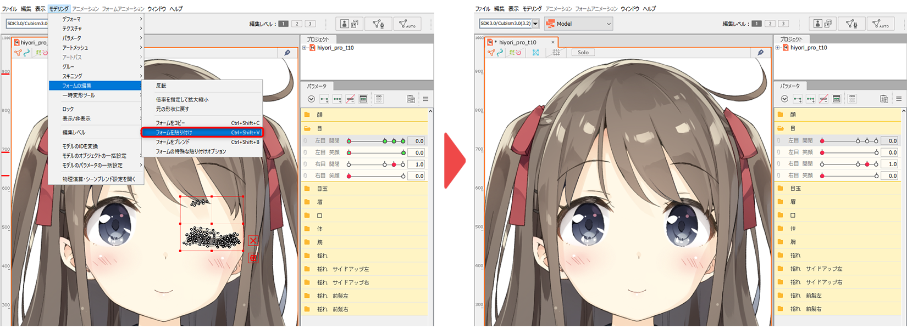907x329 pixels.
Task: Click the red X icon beside the selected eye mesh
Action: pos(253,241)
